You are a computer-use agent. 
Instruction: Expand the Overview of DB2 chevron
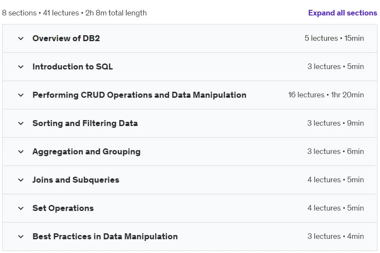pyautogui.click(x=21, y=38)
